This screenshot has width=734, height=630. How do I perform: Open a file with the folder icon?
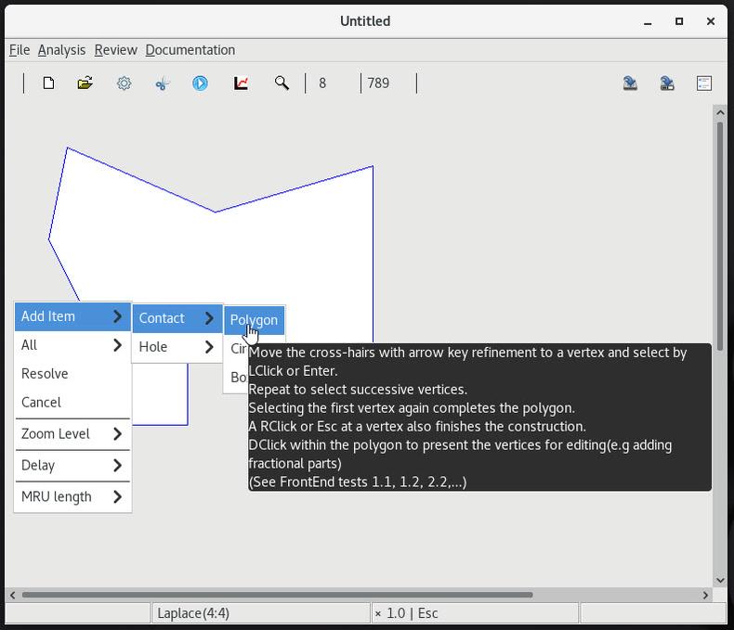pos(85,84)
